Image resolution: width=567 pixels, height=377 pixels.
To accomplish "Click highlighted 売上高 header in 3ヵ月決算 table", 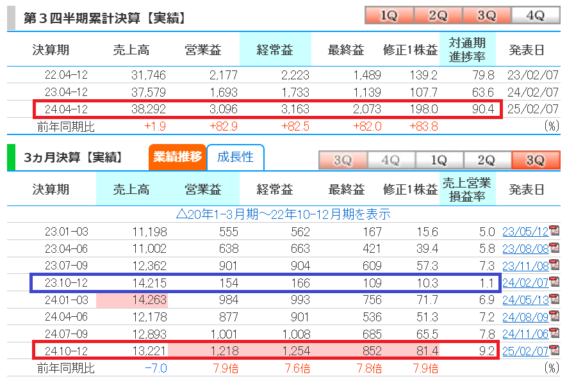I will [x=131, y=189].
